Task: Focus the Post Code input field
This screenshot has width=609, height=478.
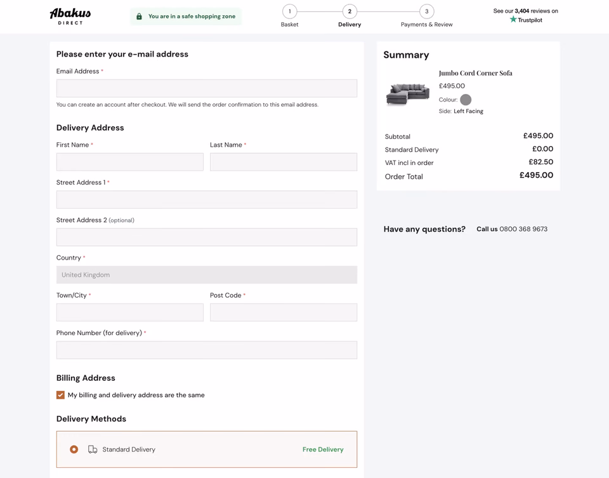Action: (x=284, y=312)
